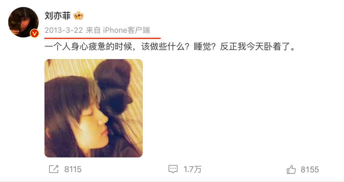This screenshot has width=344, height=182.
Task: Click the black cat in the attached photo
Action: (113, 88)
